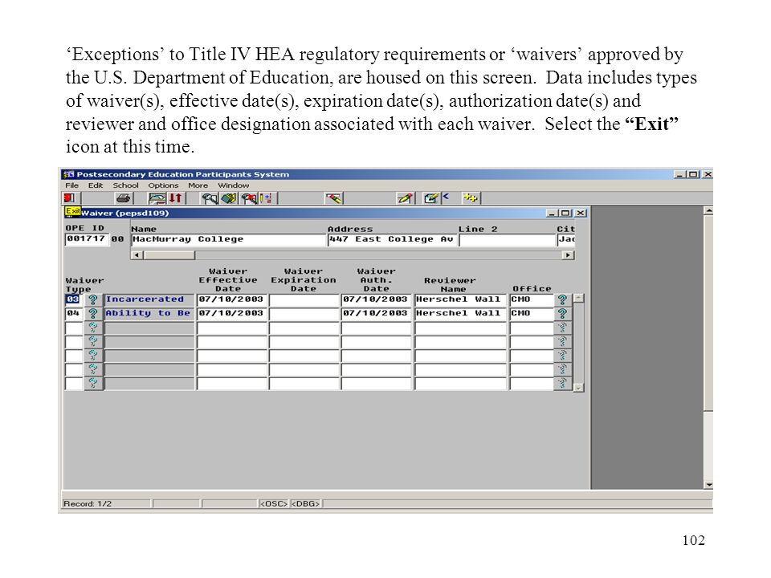This screenshot has width=771, height=578.
Task: Click the City field starting with Jac
Action: pyautogui.click(x=566, y=240)
